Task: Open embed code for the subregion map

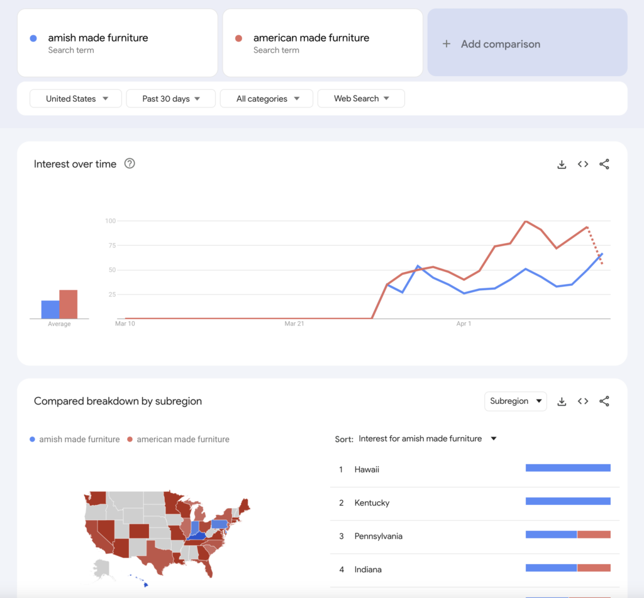Action: click(583, 401)
